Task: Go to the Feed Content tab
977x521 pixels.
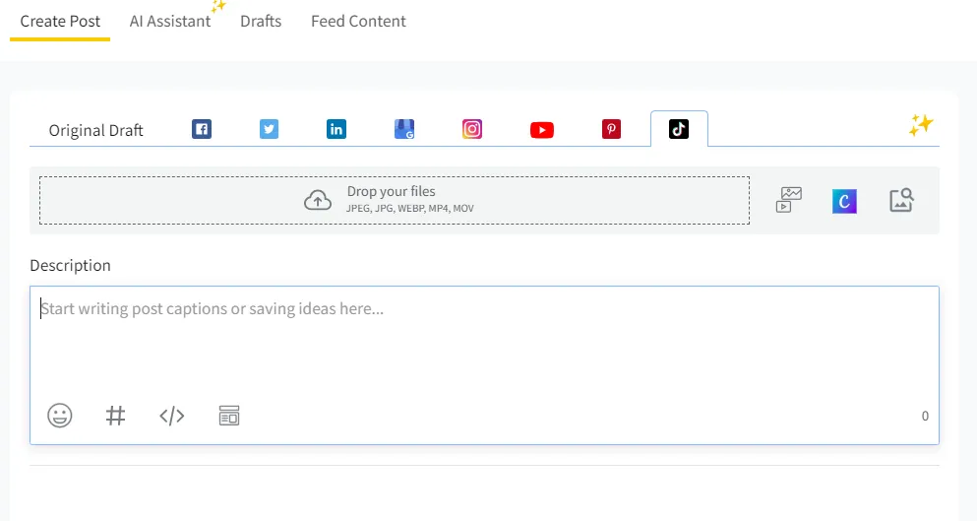Action: click(358, 21)
